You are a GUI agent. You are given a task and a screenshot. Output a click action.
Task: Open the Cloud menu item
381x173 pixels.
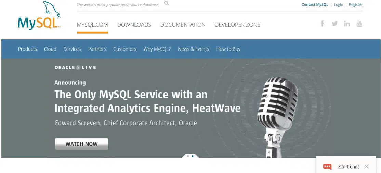(50, 49)
